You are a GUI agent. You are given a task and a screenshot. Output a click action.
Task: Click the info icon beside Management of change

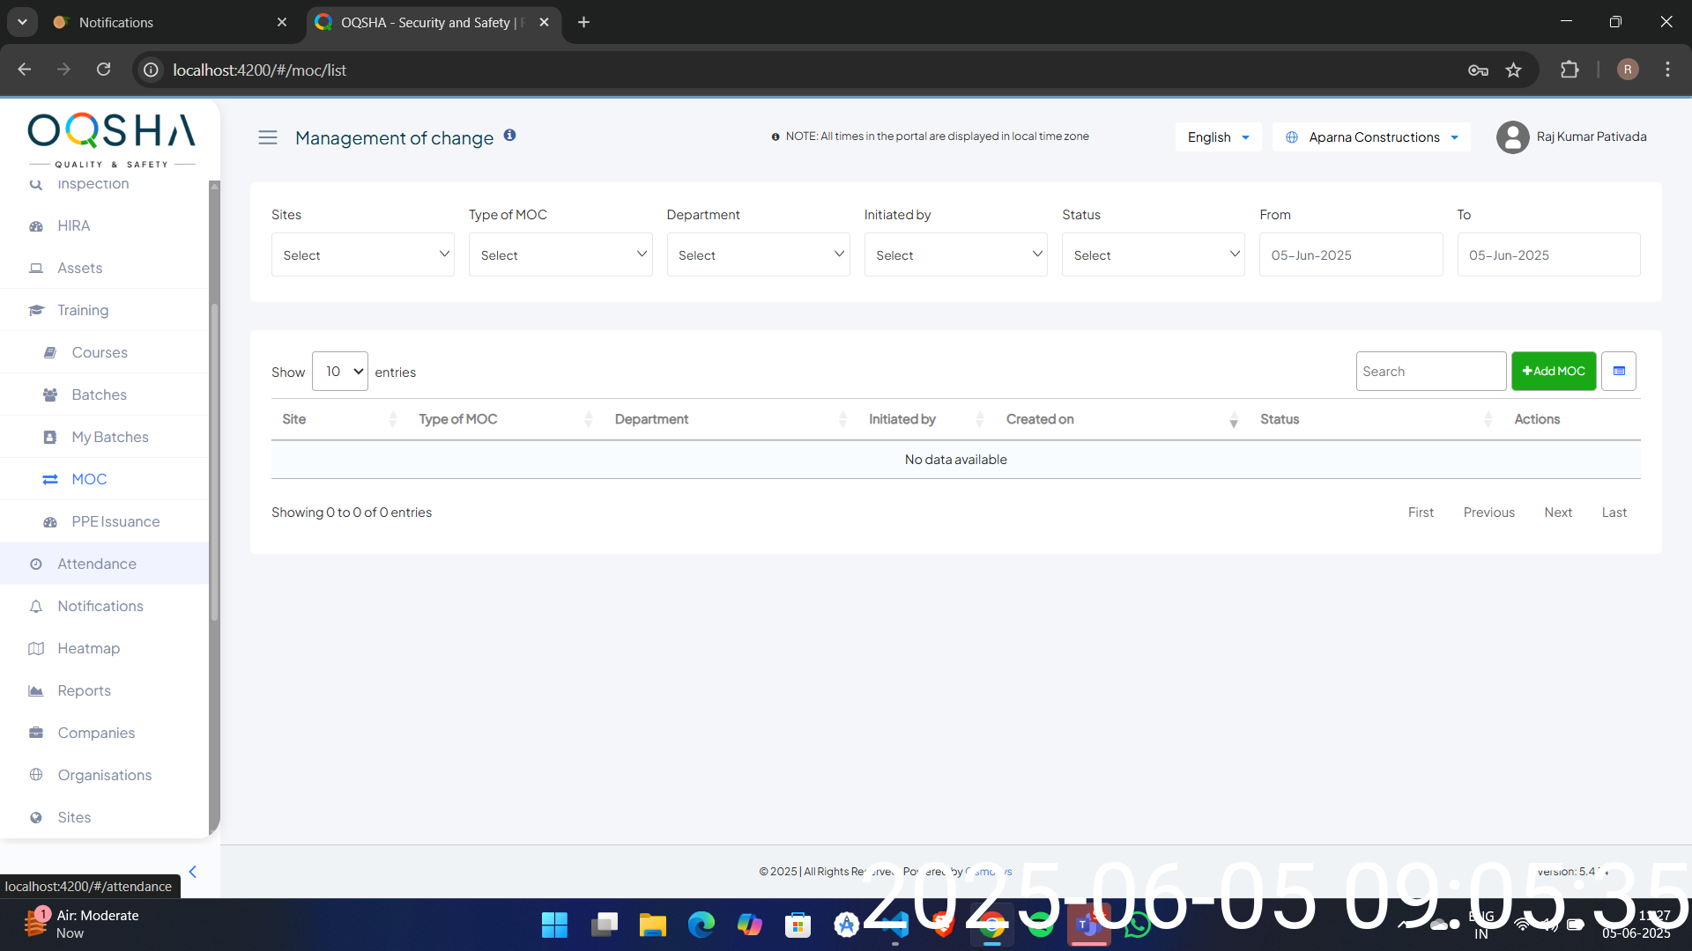(x=509, y=135)
